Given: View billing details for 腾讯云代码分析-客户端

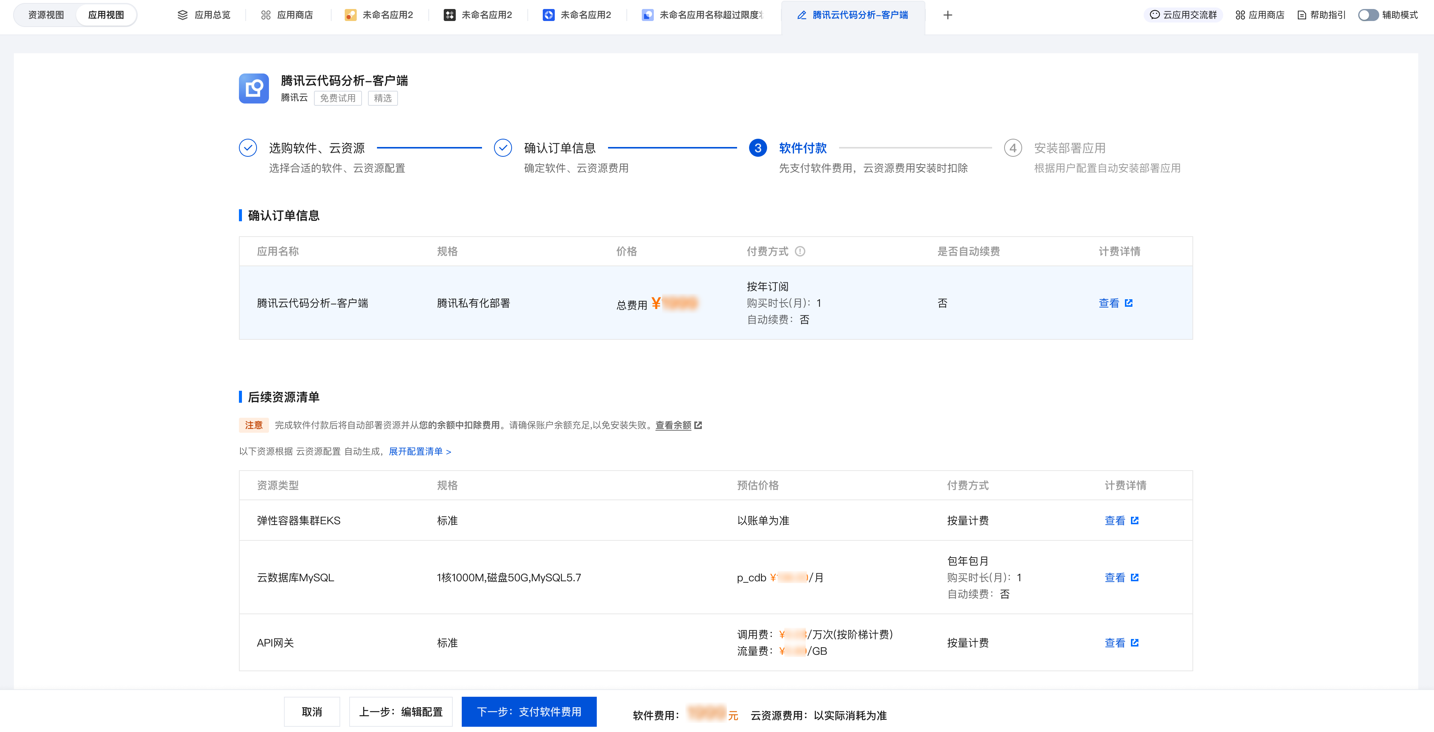Looking at the screenshot, I should (x=1108, y=303).
